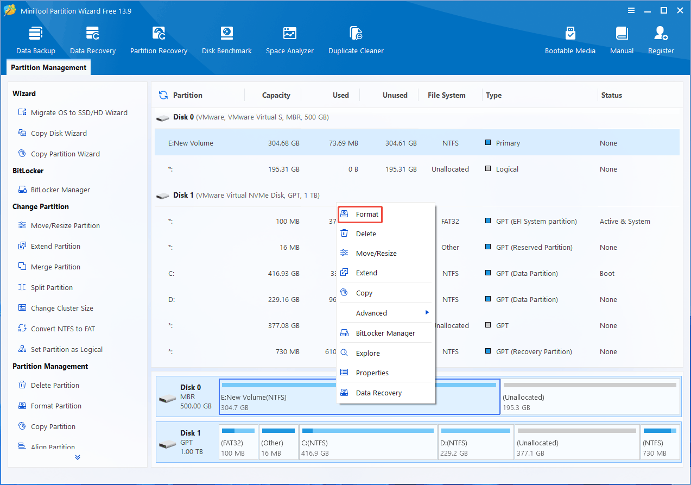Select the D: partition row
The image size is (691, 485).
[x=417, y=299]
